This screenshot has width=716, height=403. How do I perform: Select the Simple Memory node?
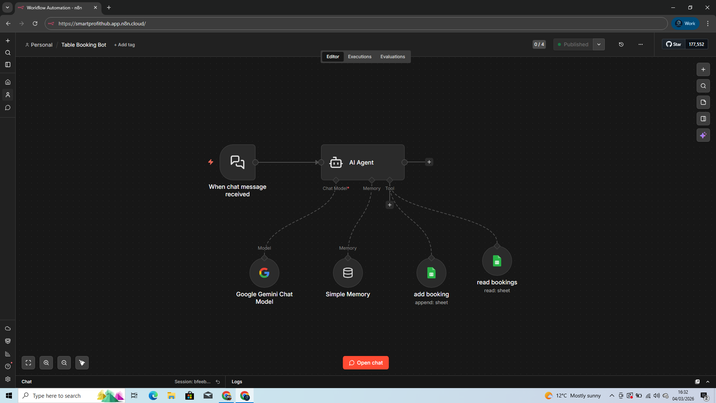point(348,273)
